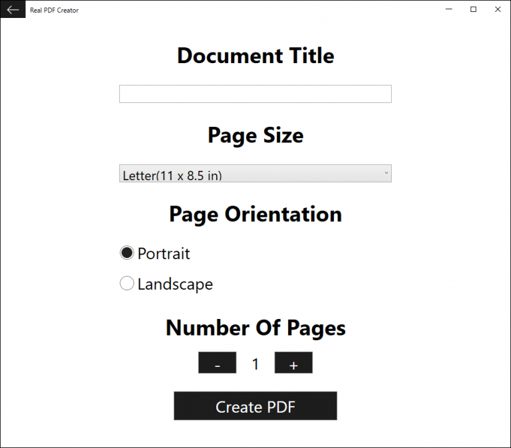Increase page count with the plus button
Viewport: 511px width, 448px height.
(293, 362)
